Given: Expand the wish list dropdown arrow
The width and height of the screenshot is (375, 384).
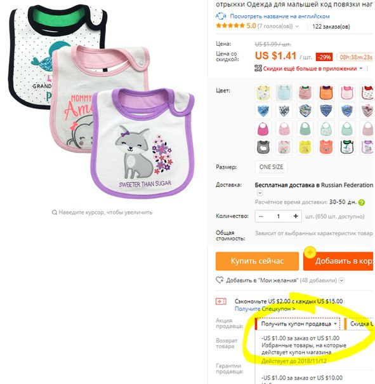Looking at the screenshot, I should pos(342,280).
